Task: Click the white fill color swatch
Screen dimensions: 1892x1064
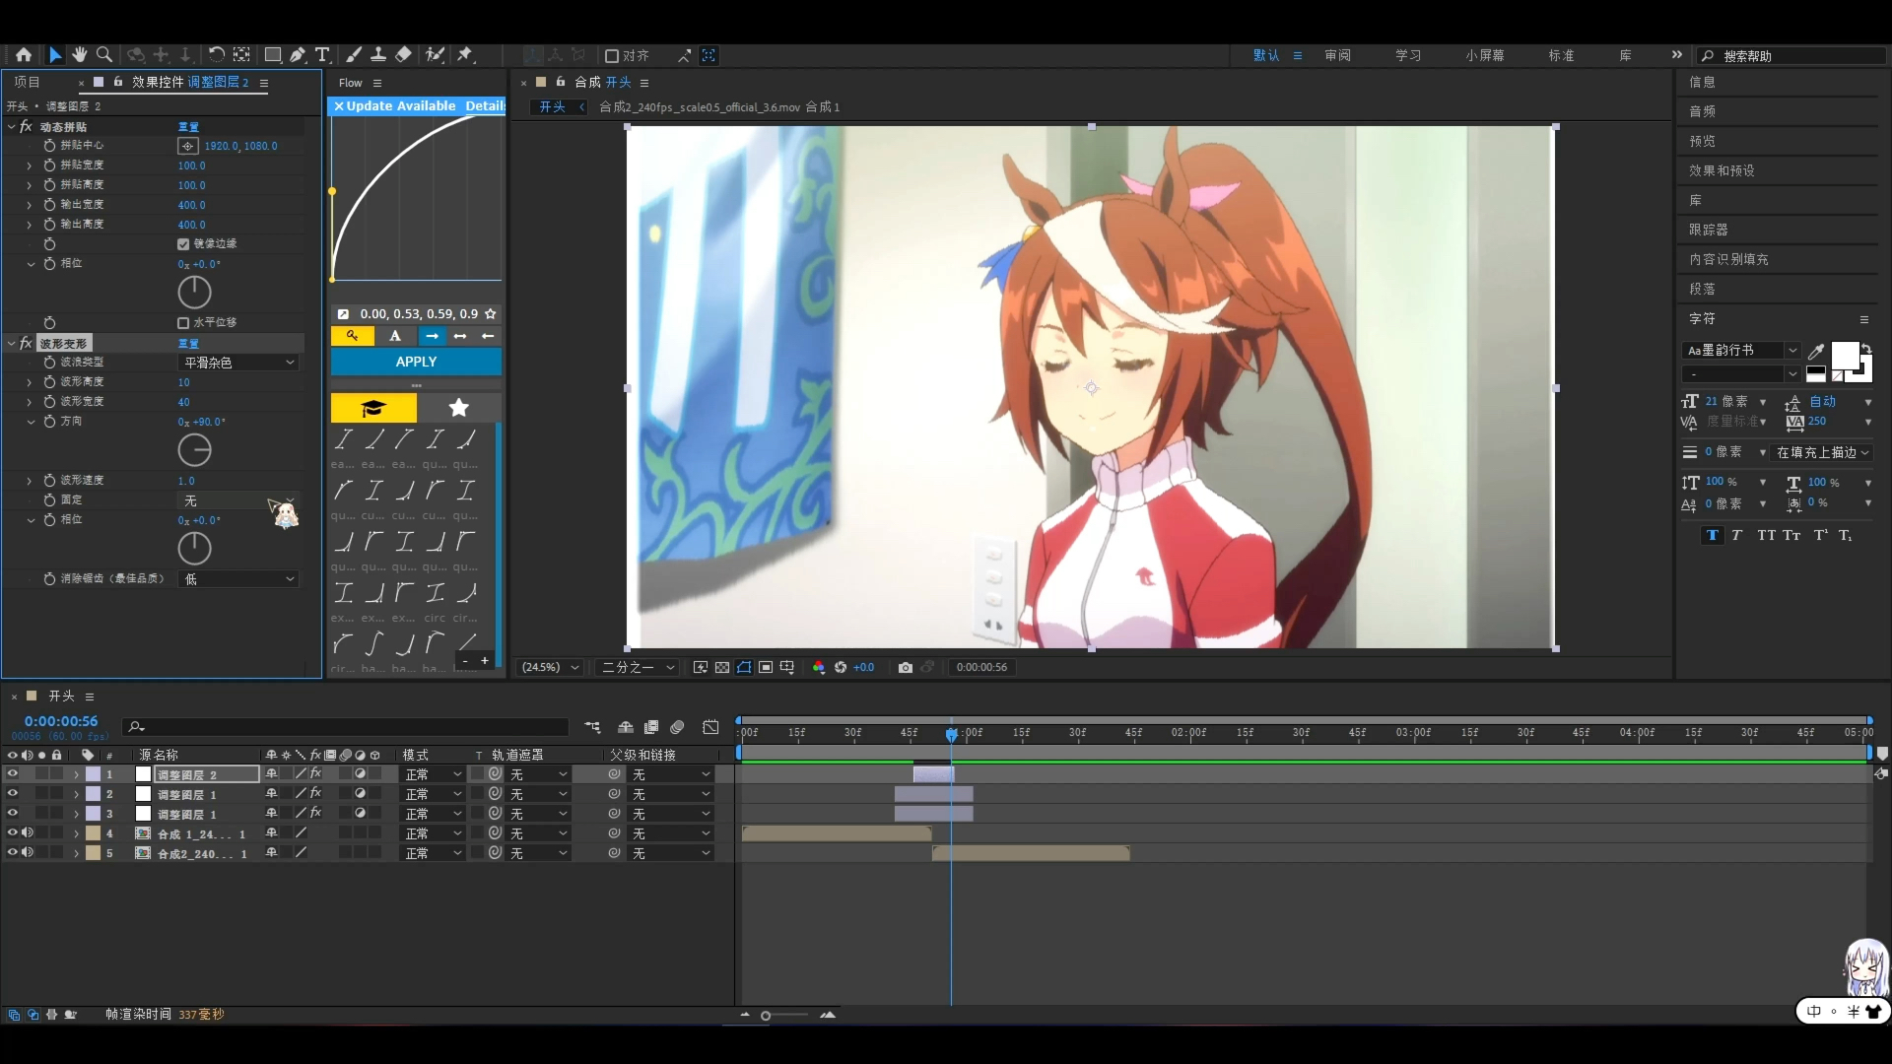Action: (x=1845, y=355)
